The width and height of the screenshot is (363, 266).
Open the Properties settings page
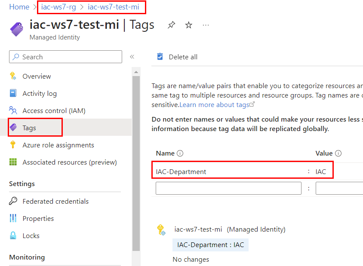click(x=38, y=219)
